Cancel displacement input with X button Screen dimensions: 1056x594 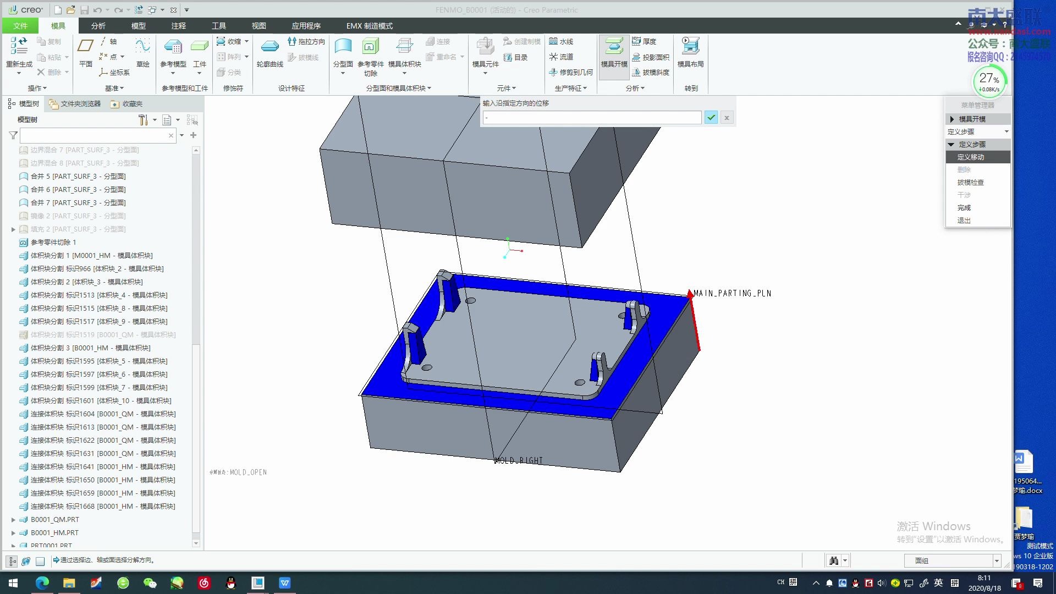(x=727, y=118)
